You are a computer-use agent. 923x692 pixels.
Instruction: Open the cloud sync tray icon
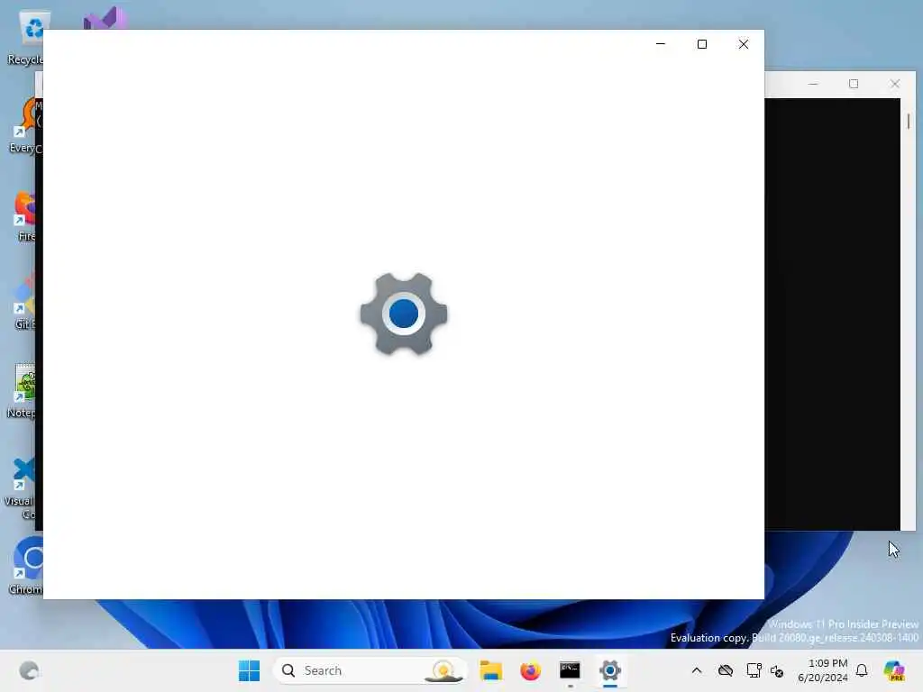click(726, 670)
